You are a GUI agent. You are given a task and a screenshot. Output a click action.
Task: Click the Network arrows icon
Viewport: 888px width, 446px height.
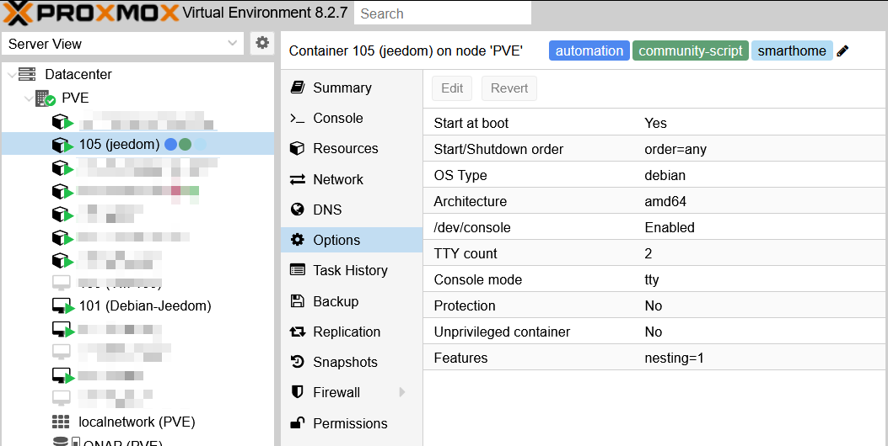(x=298, y=179)
